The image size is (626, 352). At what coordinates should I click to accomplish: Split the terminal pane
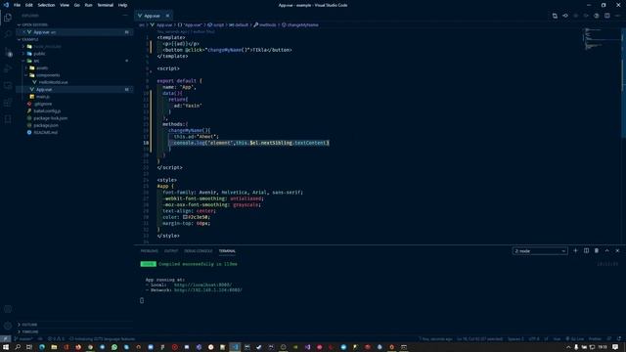tap(586, 250)
